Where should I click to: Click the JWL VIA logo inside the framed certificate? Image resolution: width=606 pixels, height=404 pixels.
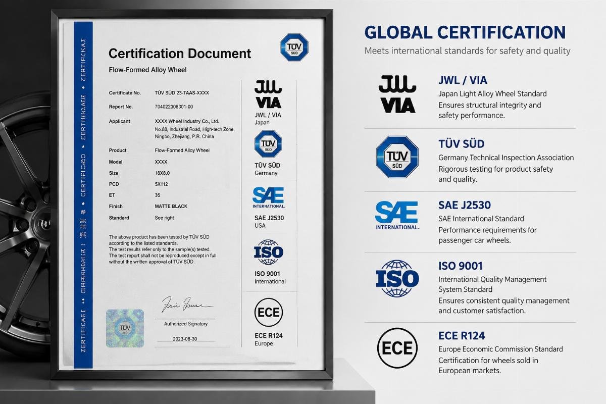click(269, 94)
